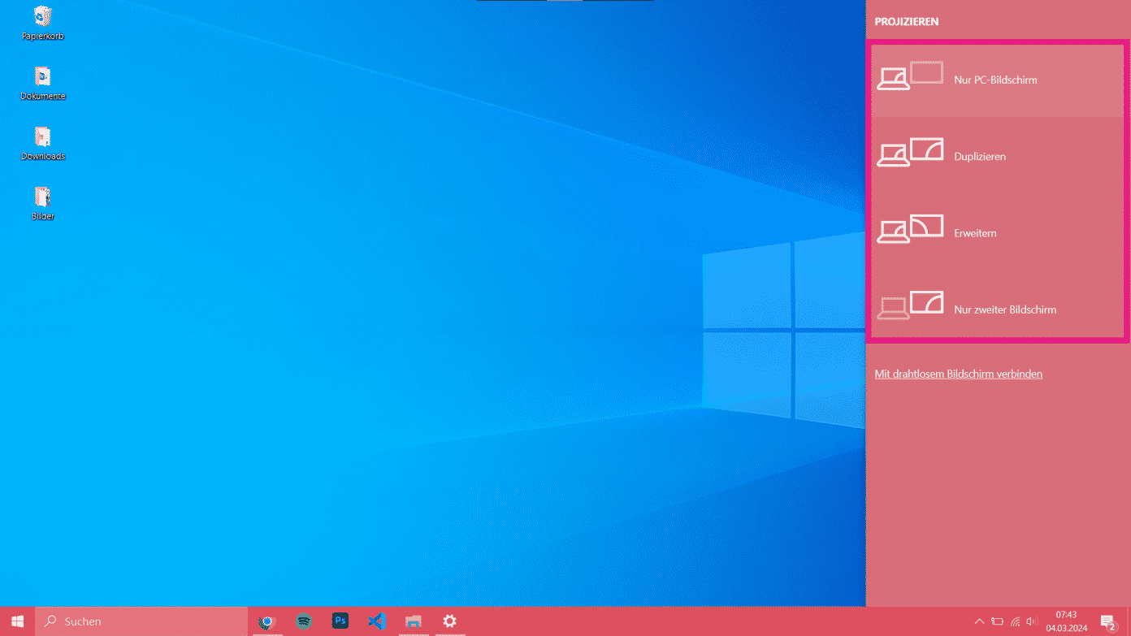Click the battery icon in system tray
Screen dimensions: 1131x636
pos(997,621)
